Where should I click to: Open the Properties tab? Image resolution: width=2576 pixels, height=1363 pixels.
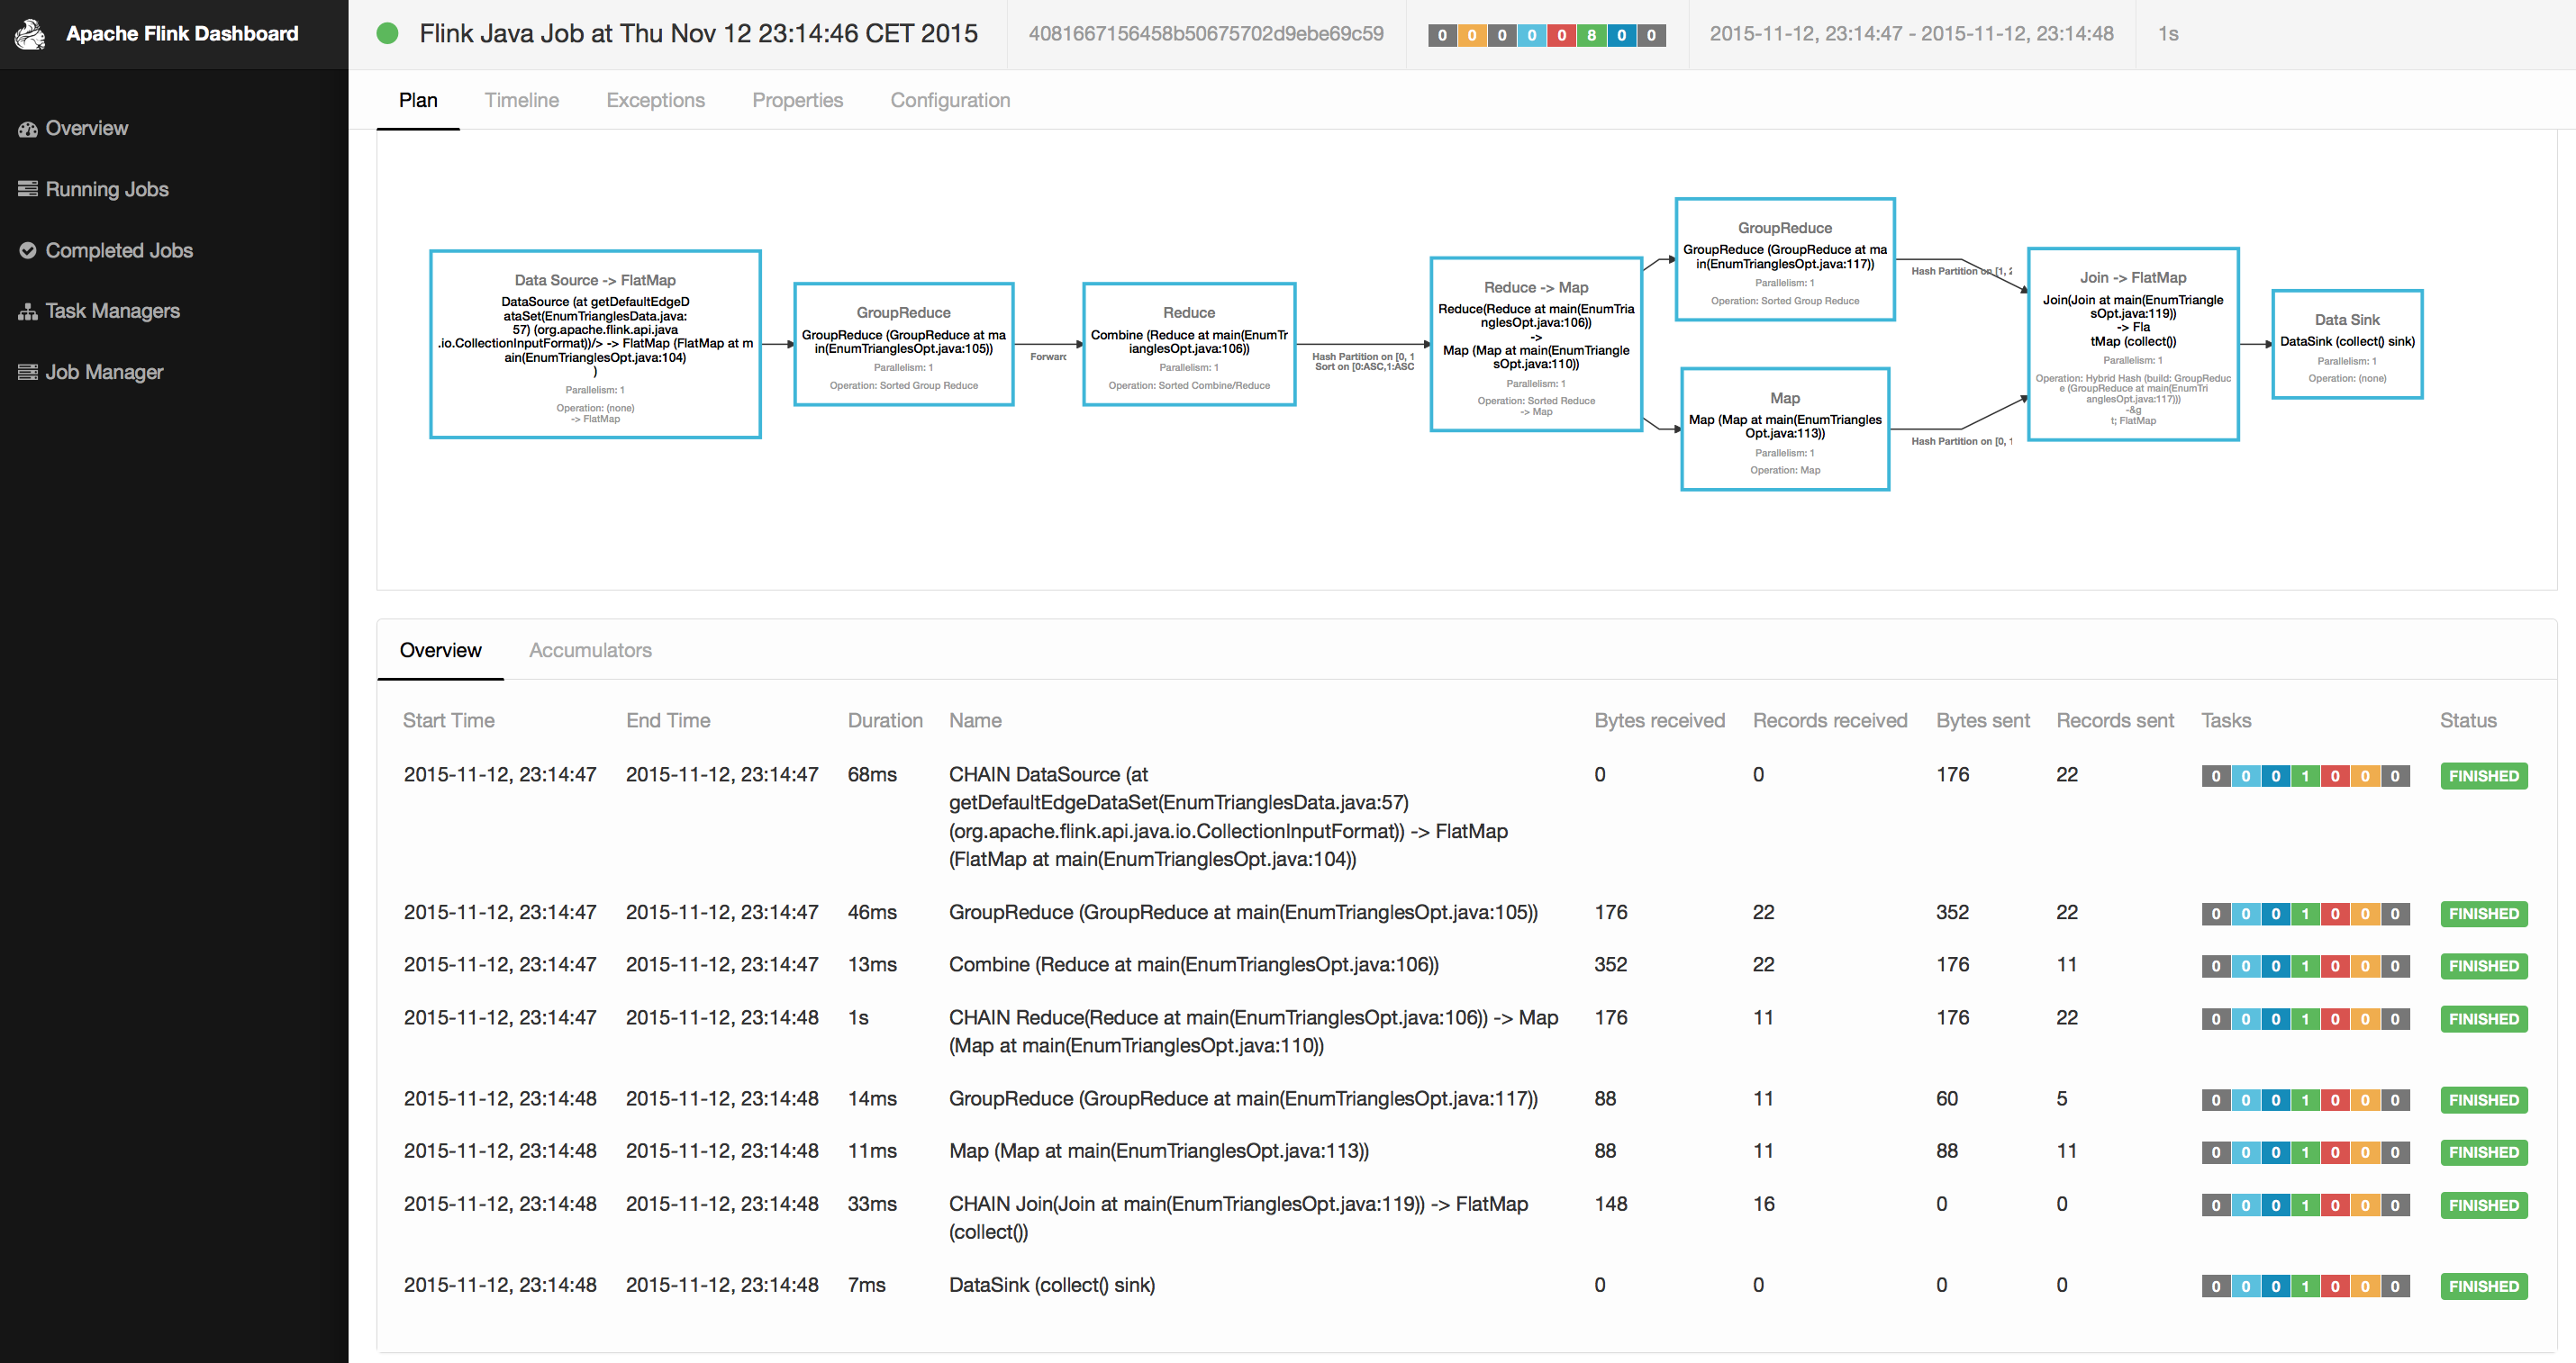click(x=797, y=100)
